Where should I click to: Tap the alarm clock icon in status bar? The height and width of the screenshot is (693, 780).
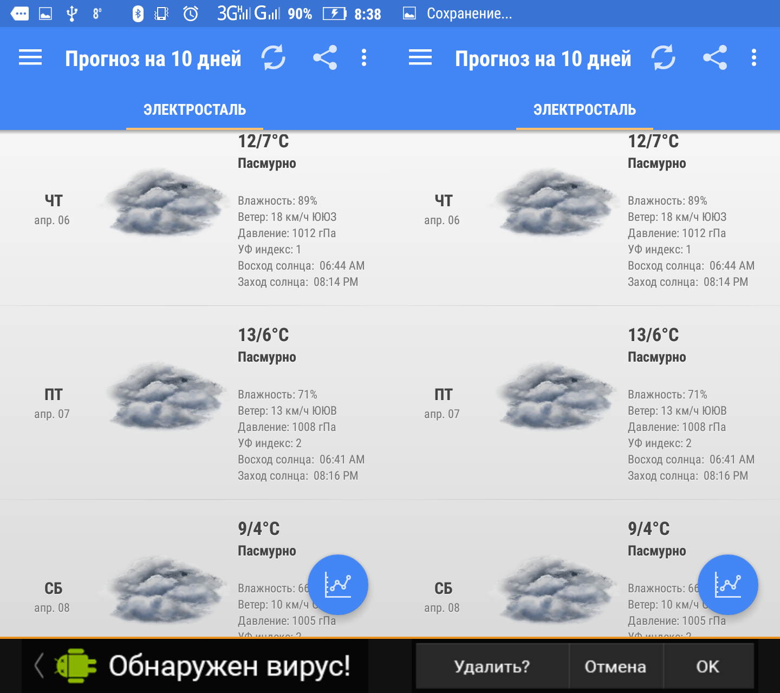(x=191, y=14)
